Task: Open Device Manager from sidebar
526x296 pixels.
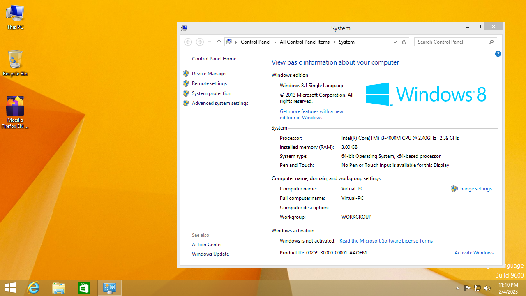Action: point(209,74)
